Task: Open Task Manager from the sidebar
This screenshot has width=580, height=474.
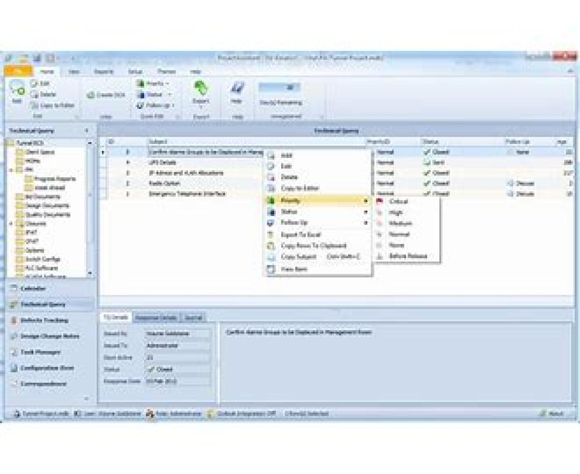Action: (40, 352)
